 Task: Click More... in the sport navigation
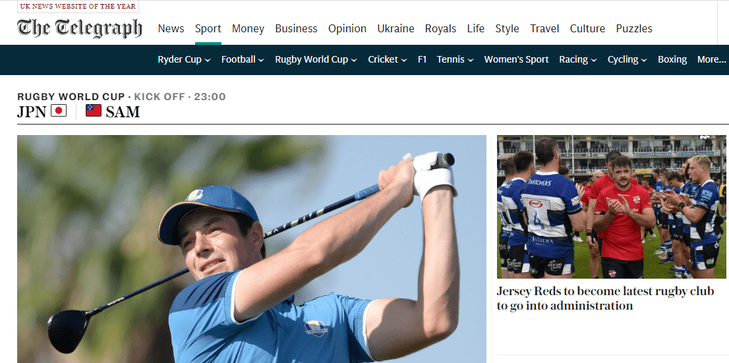coord(711,59)
